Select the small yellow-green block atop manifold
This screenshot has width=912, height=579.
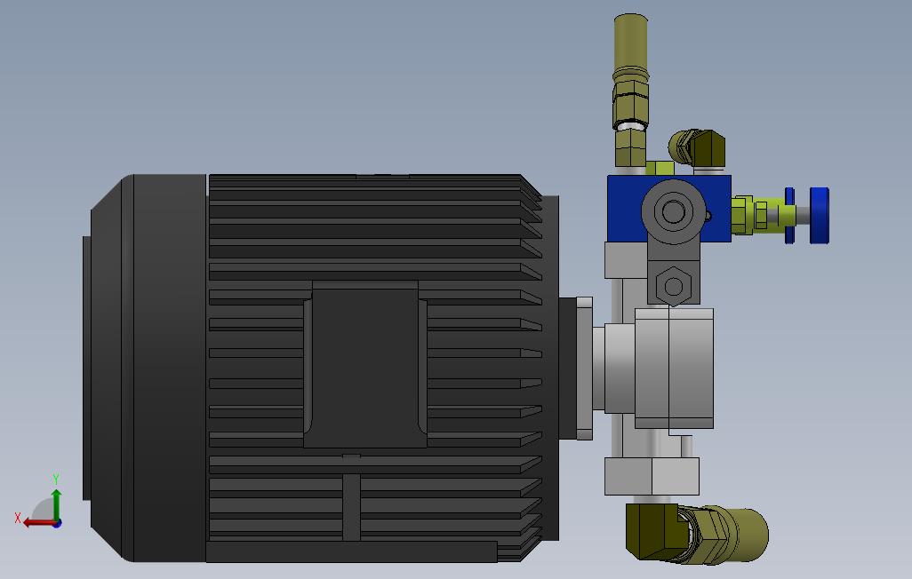click(x=660, y=168)
